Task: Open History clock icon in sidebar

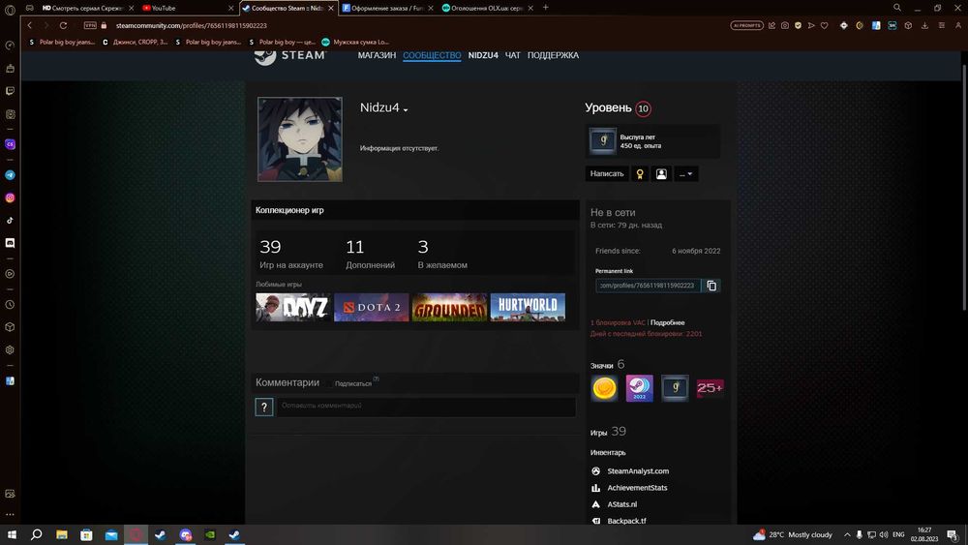Action: point(10,305)
